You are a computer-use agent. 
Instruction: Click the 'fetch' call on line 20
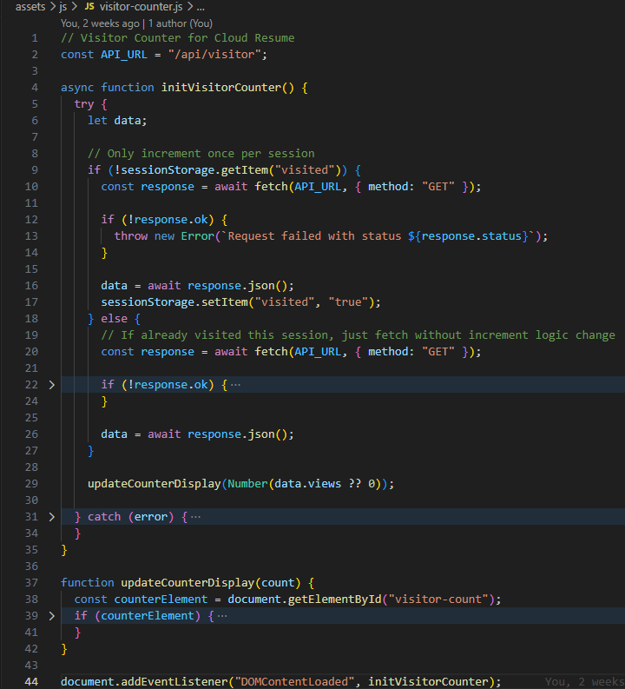tap(271, 352)
